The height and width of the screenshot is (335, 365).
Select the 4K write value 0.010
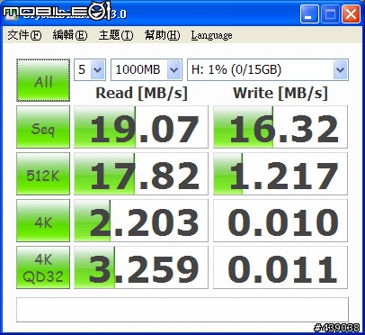point(280,221)
